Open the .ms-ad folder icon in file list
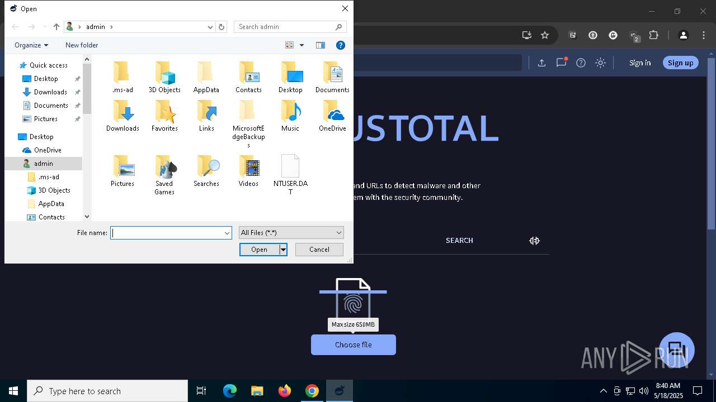Viewport: 716px width, 402px height. tap(122, 73)
